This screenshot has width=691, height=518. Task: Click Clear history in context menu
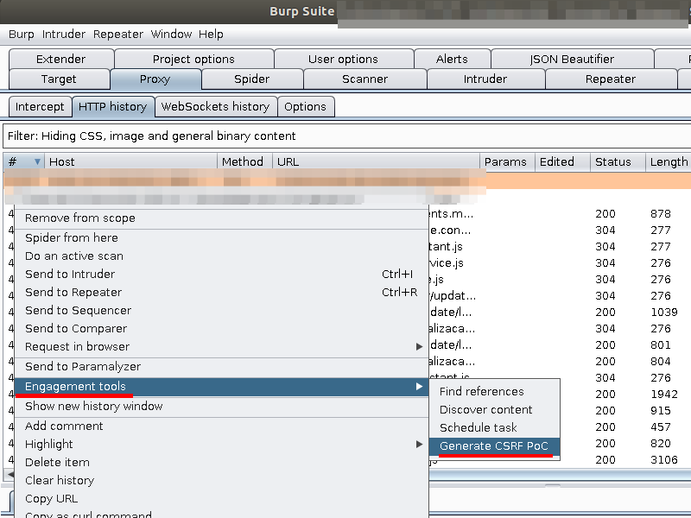pyautogui.click(x=60, y=481)
